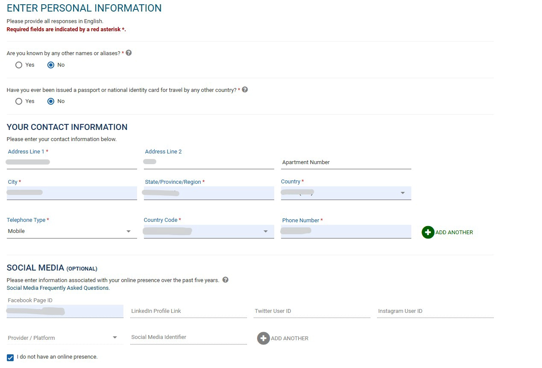Image resolution: width=542 pixels, height=368 pixels.
Task: Open the Provider / Platform dropdown
Action: [114, 337]
